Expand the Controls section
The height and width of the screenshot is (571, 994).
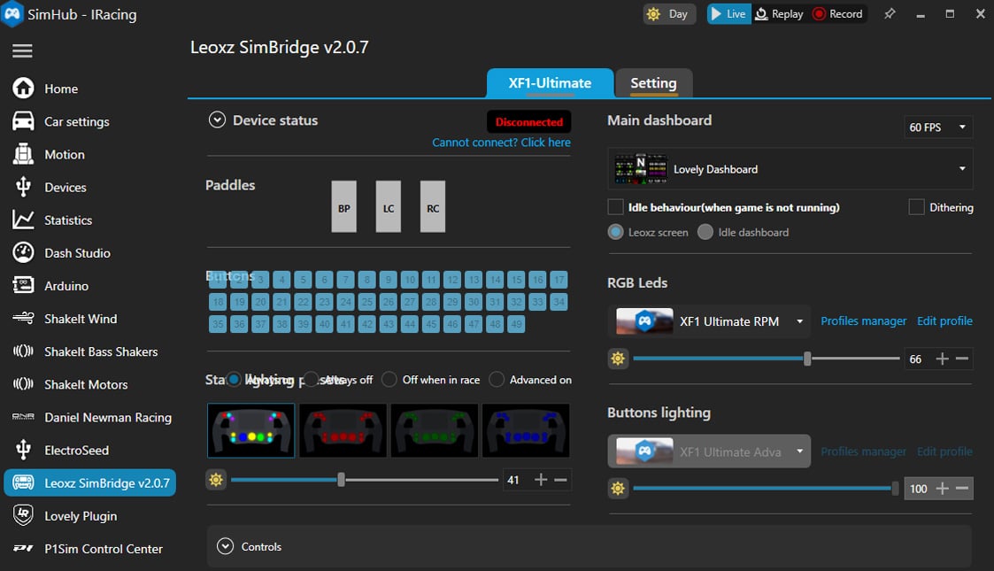pos(225,546)
